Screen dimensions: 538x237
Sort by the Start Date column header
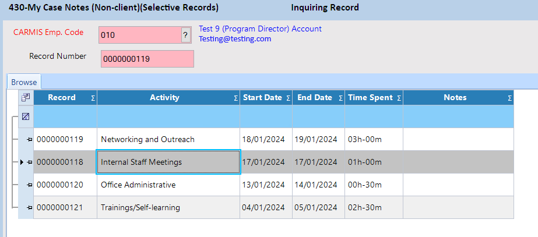pos(262,98)
